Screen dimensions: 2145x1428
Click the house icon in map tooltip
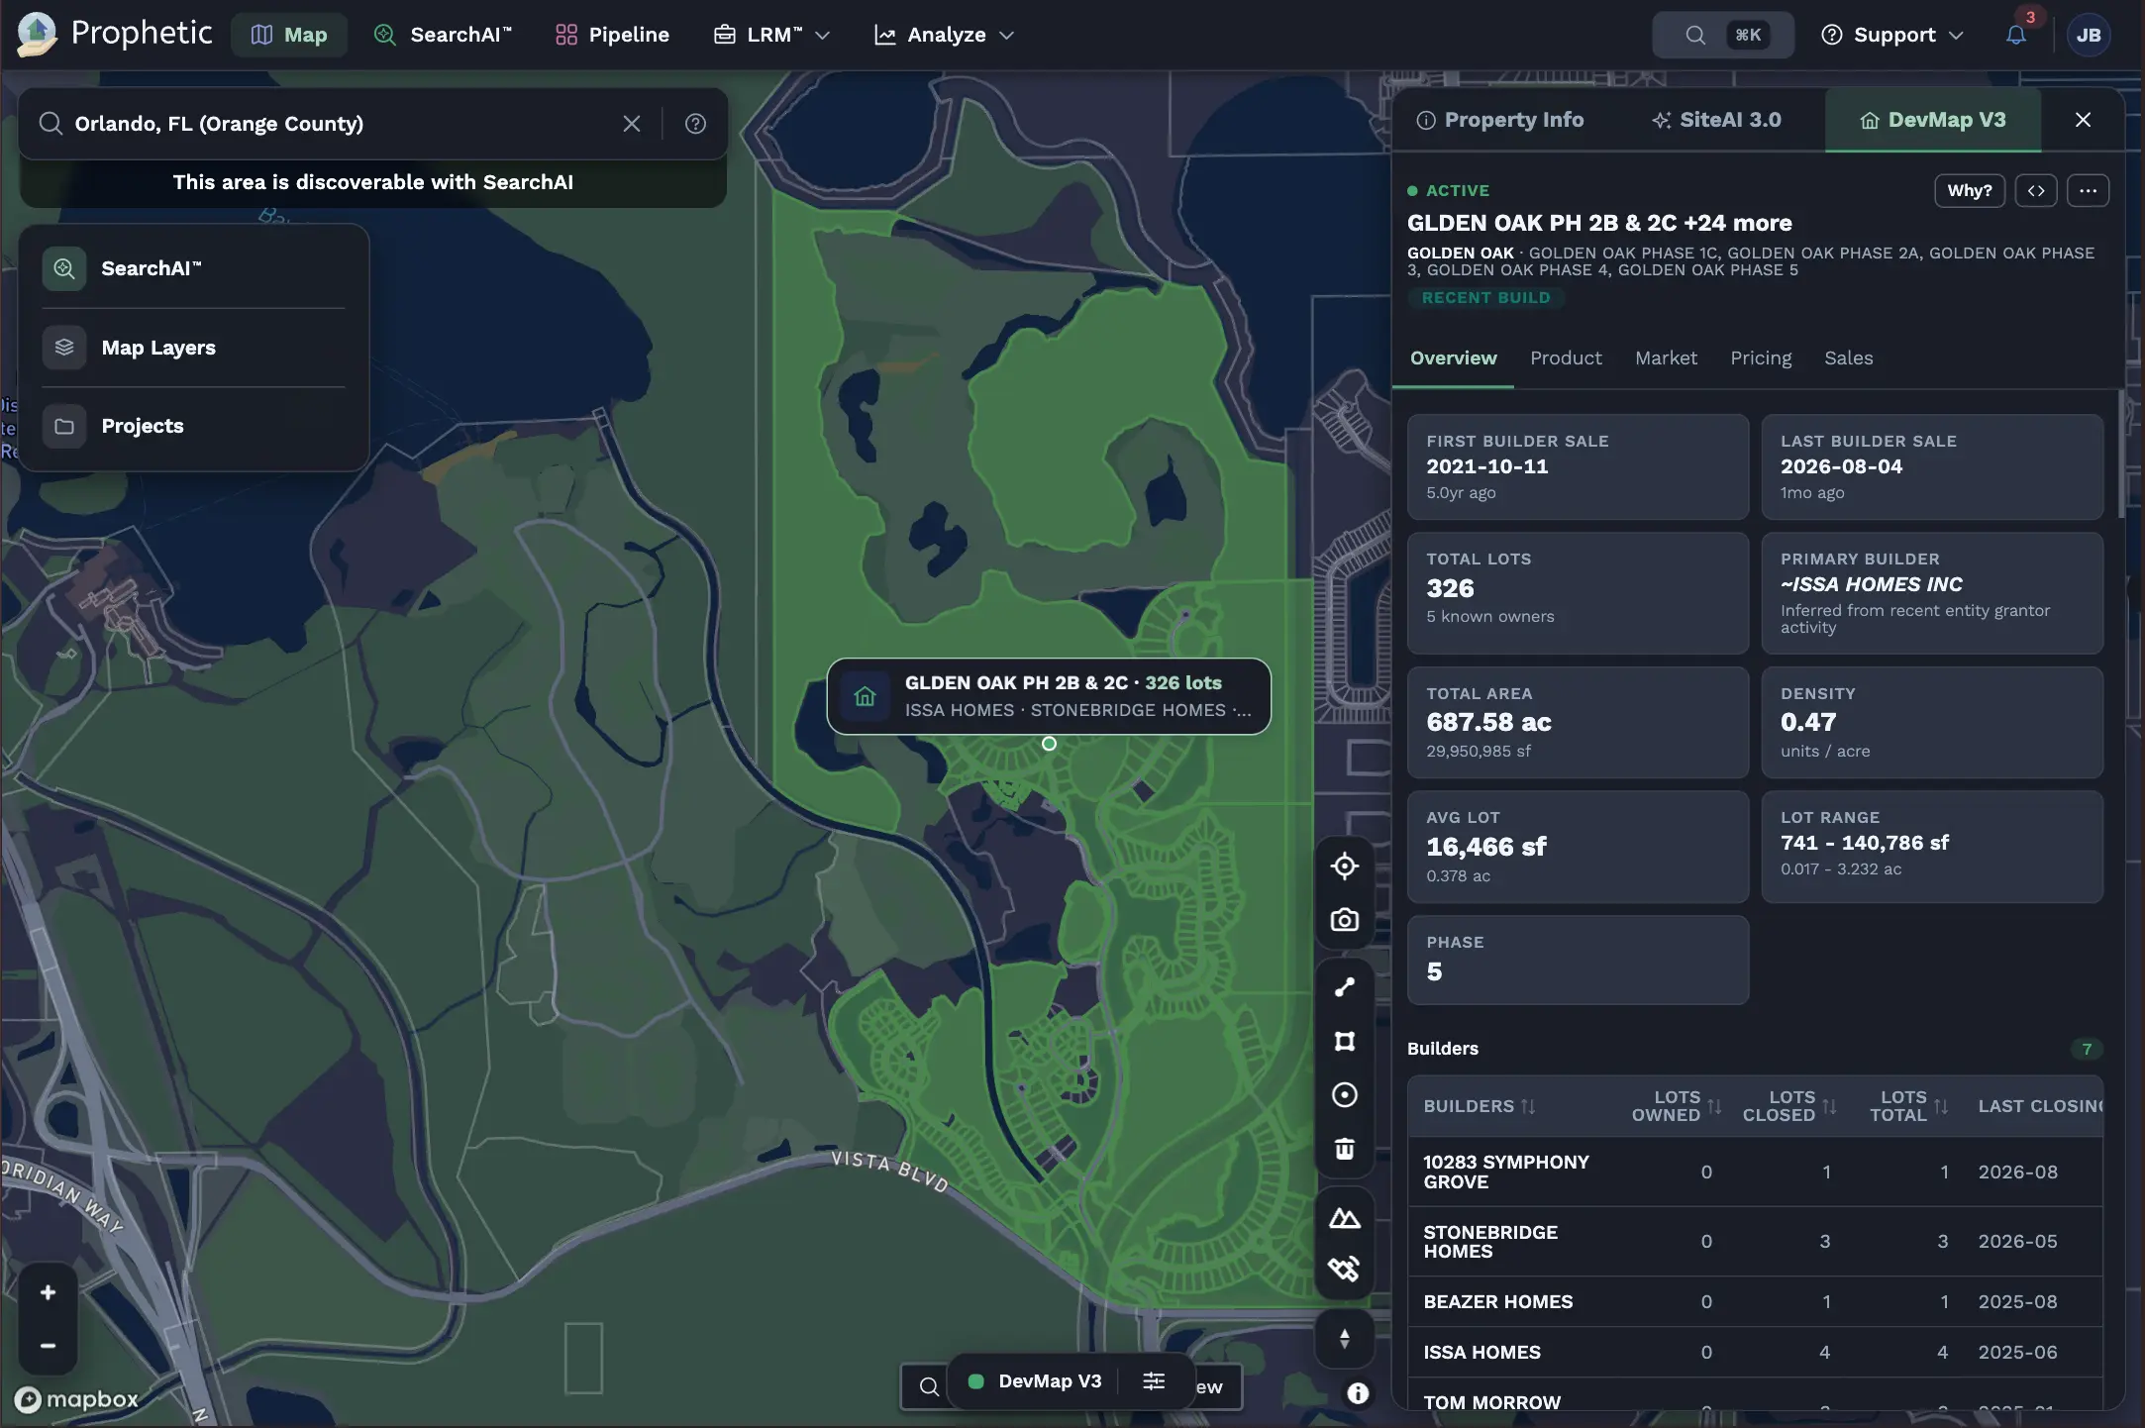(865, 696)
